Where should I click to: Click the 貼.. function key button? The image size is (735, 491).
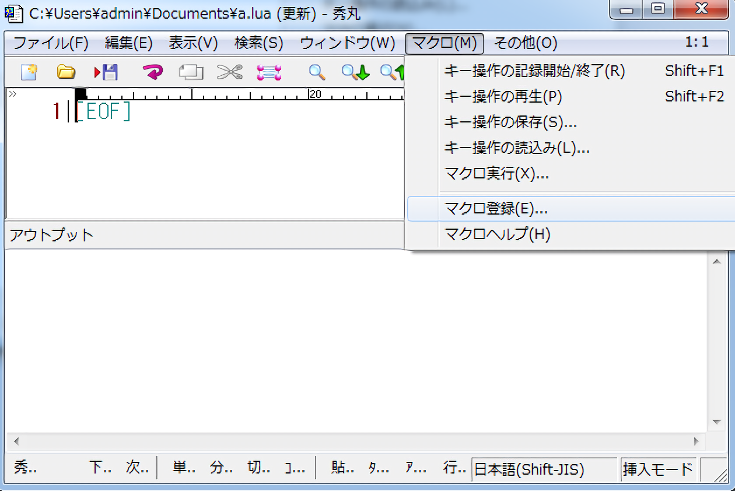[x=341, y=468]
